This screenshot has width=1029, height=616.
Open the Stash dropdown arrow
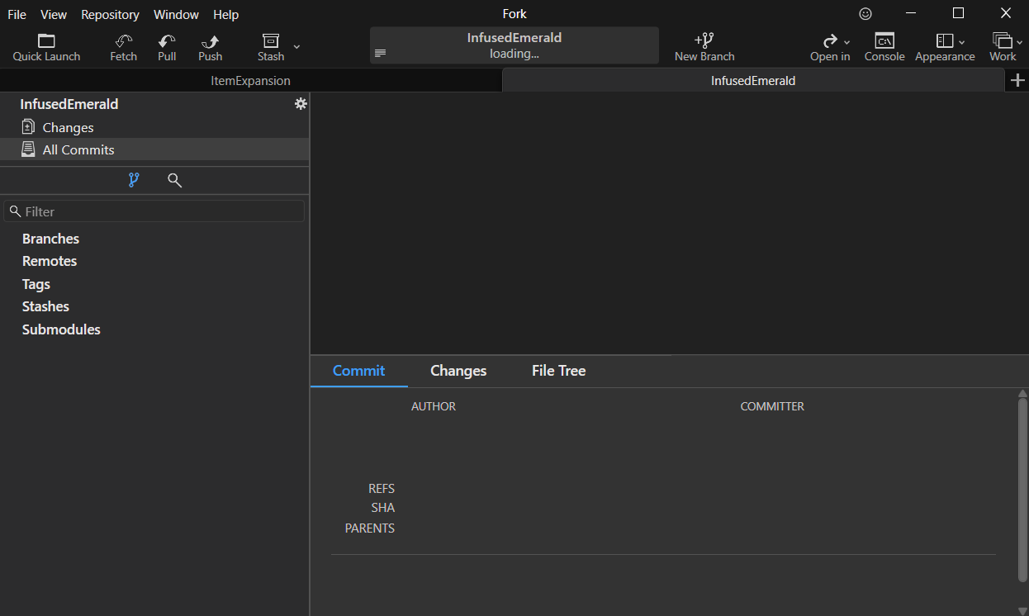click(296, 47)
